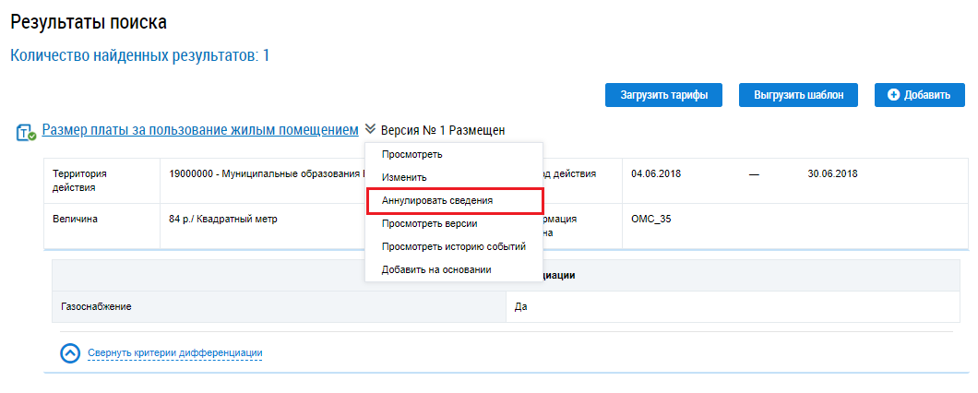This screenshot has height=393, width=978.
Task: Open Просмотреть историю событий menu item
Action: point(453,246)
